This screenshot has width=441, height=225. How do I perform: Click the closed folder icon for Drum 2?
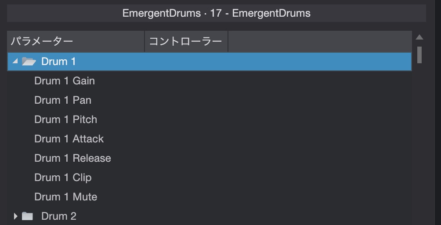tap(28, 216)
